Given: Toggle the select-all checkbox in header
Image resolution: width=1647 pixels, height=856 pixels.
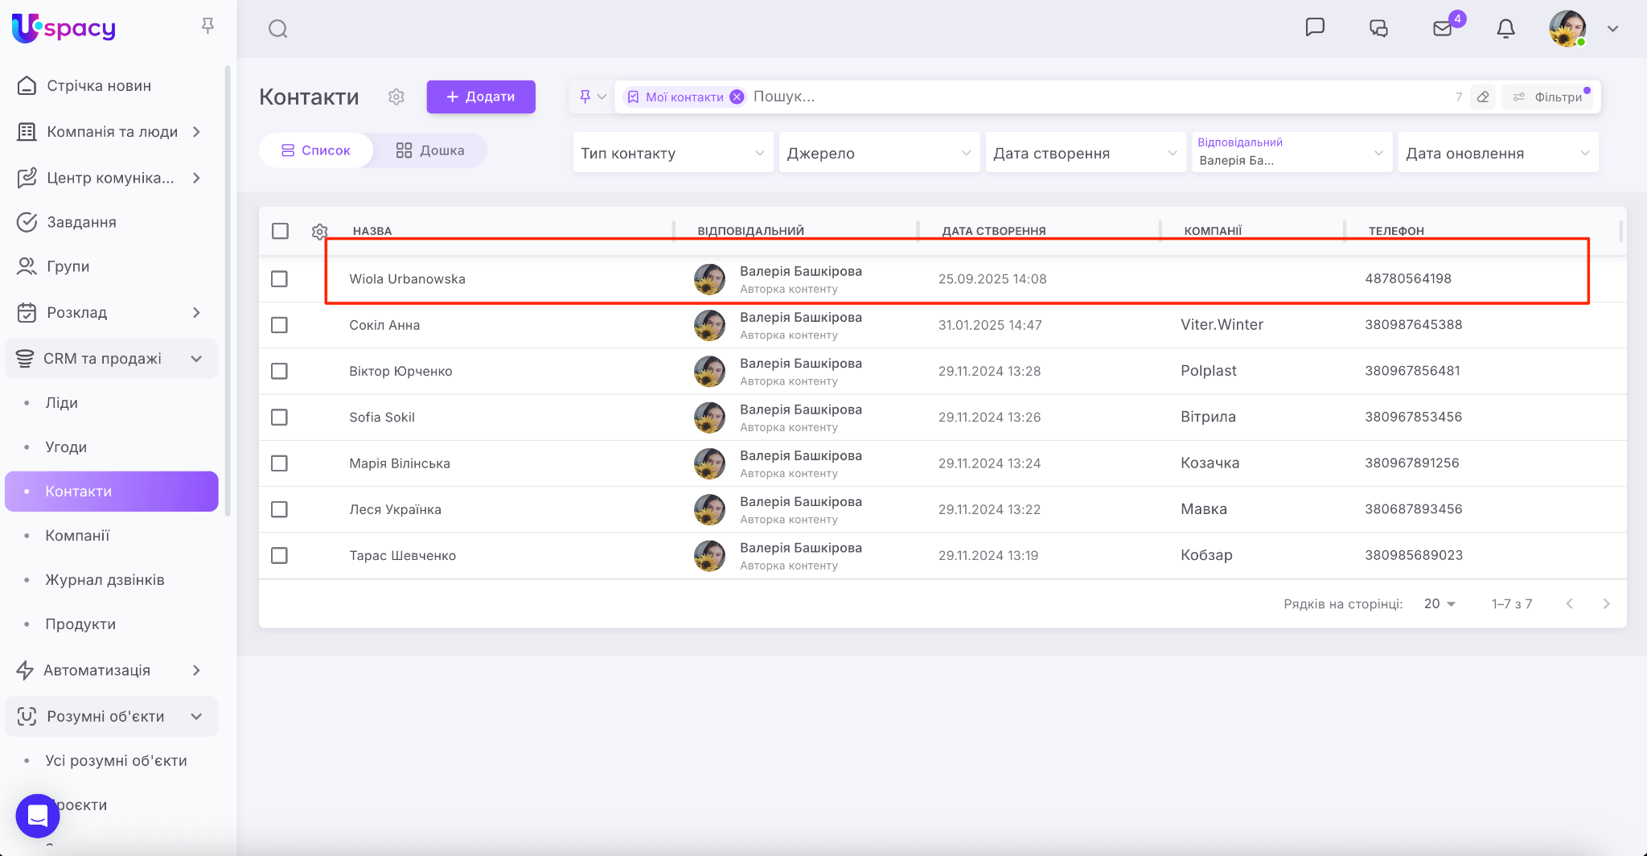Looking at the screenshot, I should click(x=280, y=231).
